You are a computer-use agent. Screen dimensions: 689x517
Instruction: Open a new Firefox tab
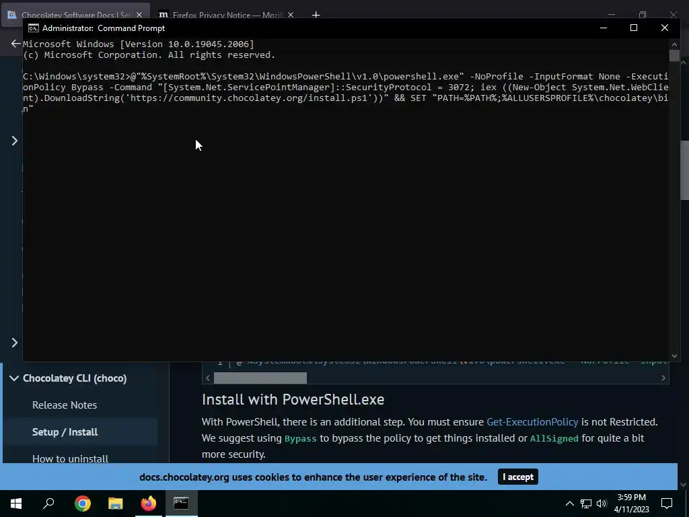pos(316,15)
